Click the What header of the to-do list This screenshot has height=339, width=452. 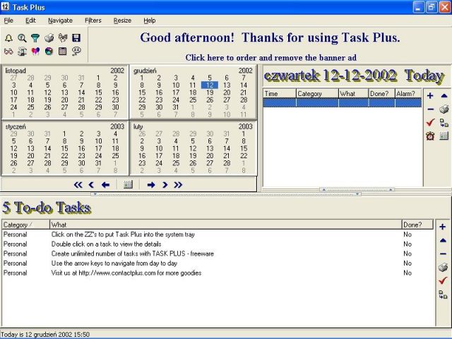pyautogui.click(x=226, y=225)
